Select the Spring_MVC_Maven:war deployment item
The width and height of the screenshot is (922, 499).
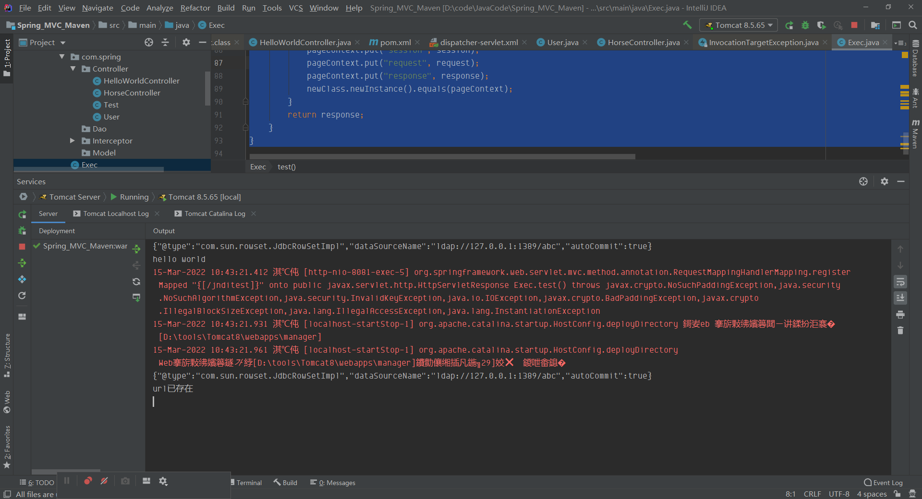click(85, 246)
